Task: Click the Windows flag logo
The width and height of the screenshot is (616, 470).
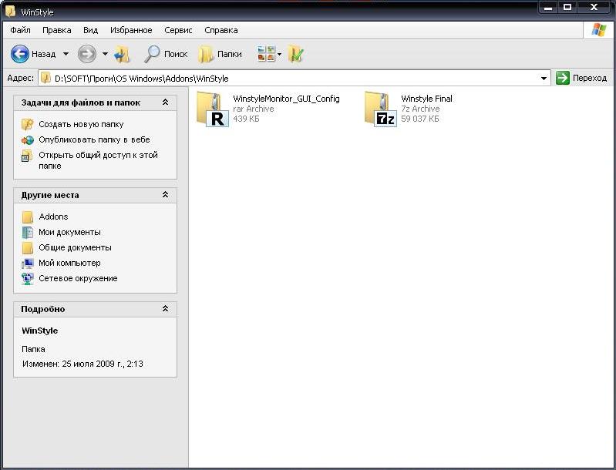Action: [x=598, y=30]
